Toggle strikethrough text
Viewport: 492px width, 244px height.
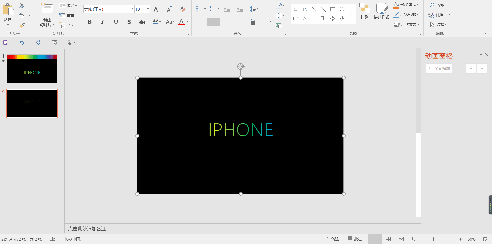click(x=142, y=22)
